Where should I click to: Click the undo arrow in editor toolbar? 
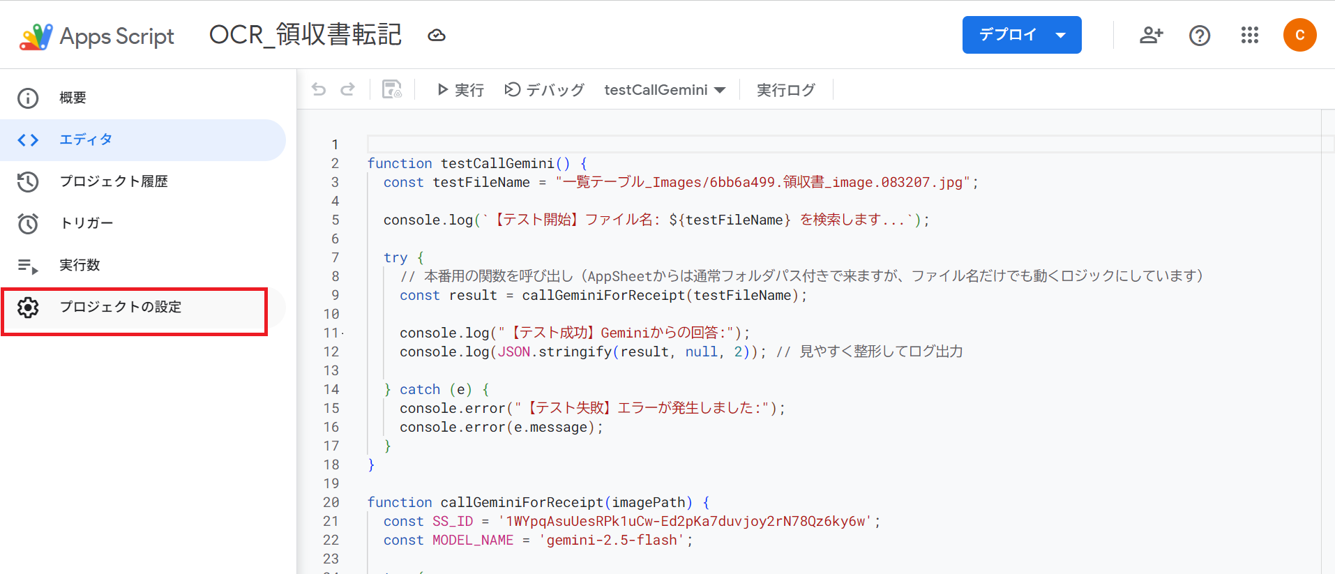[x=319, y=89]
